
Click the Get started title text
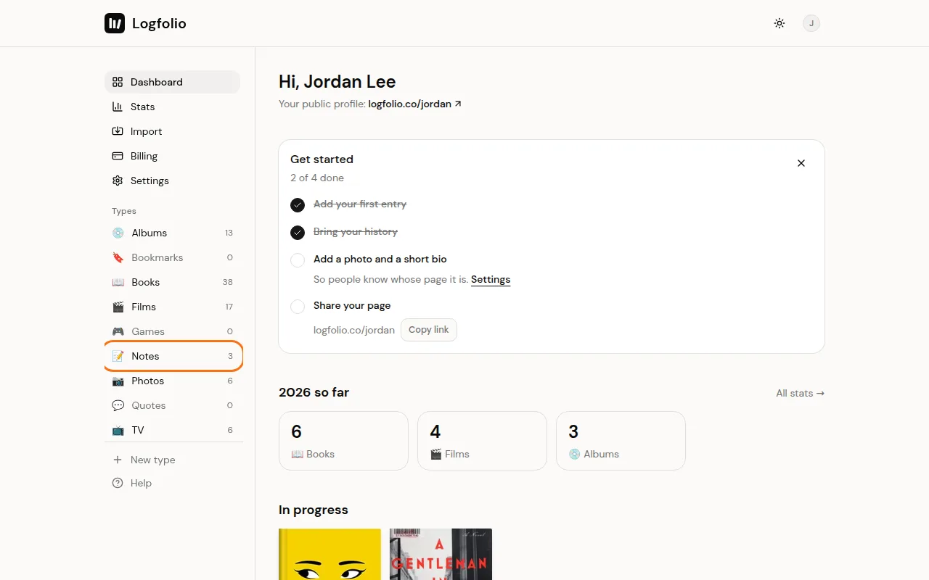coord(322,159)
